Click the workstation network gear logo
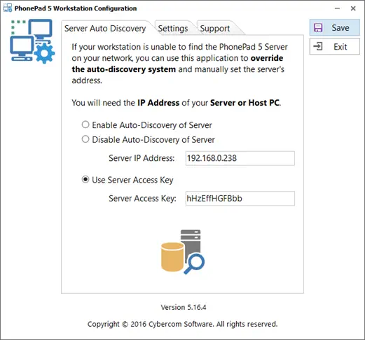The width and height of the screenshot is (365, 340). point(32,41)
